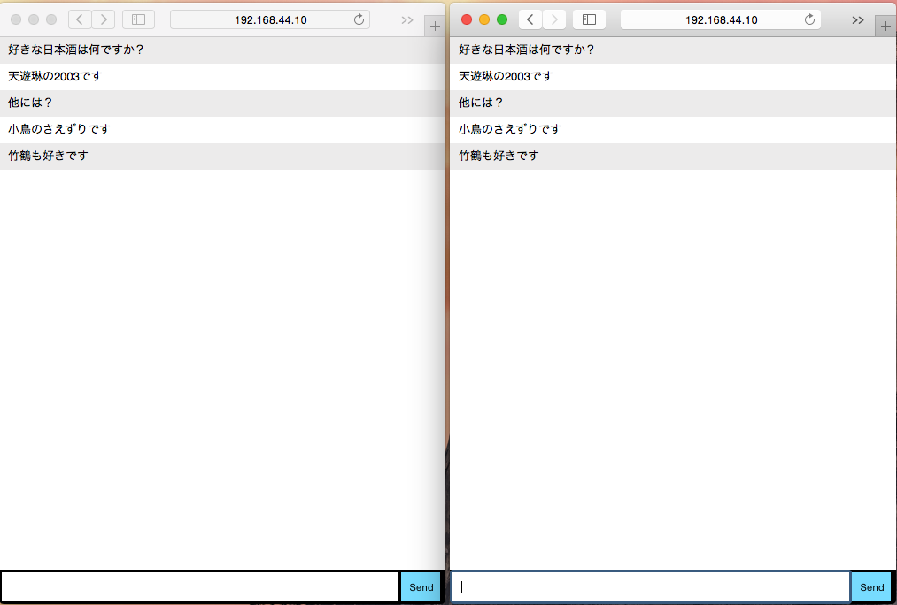Focus the message input box in the left window
This screenshot has width=897, height=605.
click(199, 586)
